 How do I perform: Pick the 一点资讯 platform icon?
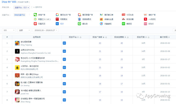(145, 19)
